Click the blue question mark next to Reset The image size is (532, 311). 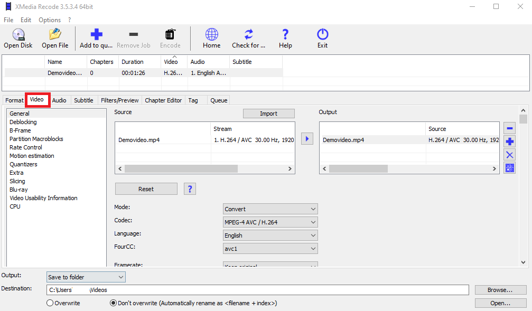190,189
